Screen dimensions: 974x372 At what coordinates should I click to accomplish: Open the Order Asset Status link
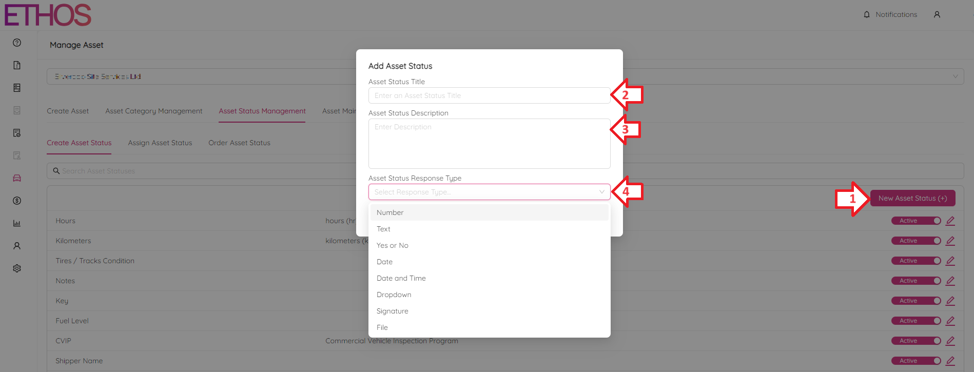(239, 143)
